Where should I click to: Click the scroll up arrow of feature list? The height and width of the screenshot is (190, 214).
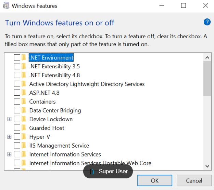(207, 57)
